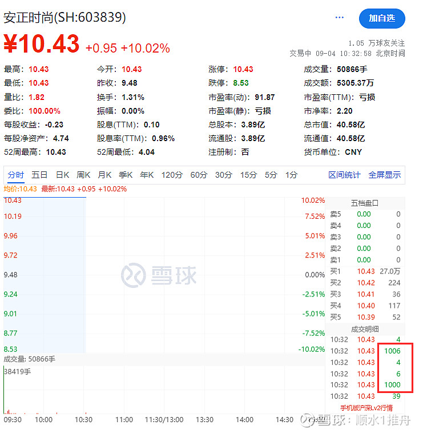This screenshot has height=433, width=423.
Task: Show the 120分 chart interval
Action: [x=172, y=175]
